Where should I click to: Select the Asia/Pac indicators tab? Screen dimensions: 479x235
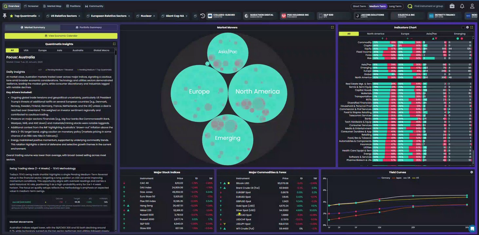pos(432,34)
